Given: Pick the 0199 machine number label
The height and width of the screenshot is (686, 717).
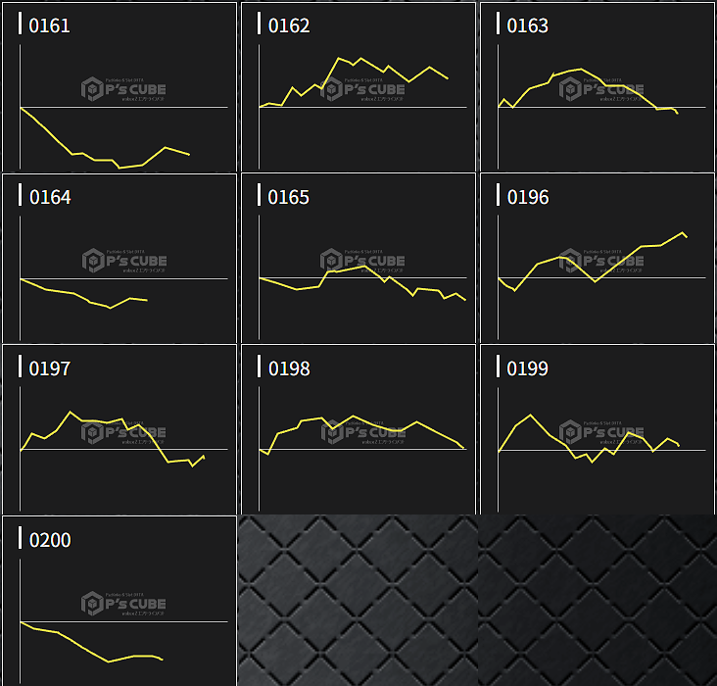Looking at the screenshot, I should coord(528,368).
